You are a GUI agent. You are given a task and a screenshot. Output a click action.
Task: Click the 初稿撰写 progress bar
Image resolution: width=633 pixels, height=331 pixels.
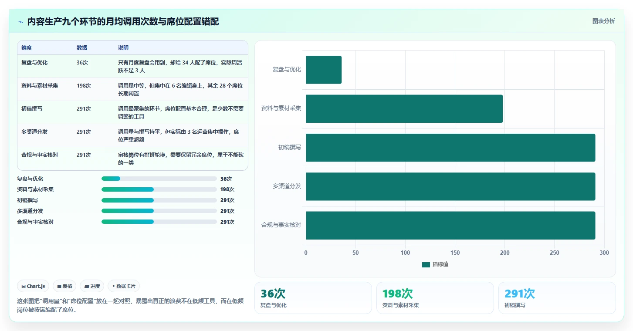159,200
